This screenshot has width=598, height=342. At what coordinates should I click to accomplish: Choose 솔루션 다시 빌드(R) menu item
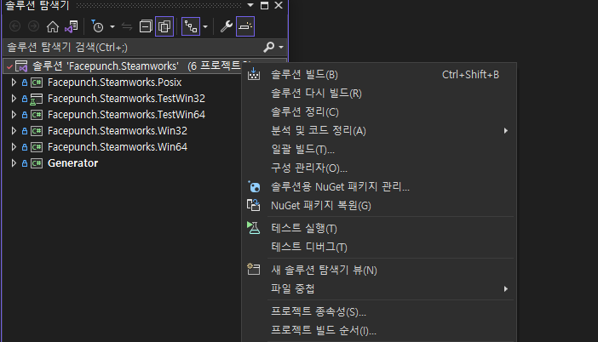pyautogui.click(x=379, y=94)
